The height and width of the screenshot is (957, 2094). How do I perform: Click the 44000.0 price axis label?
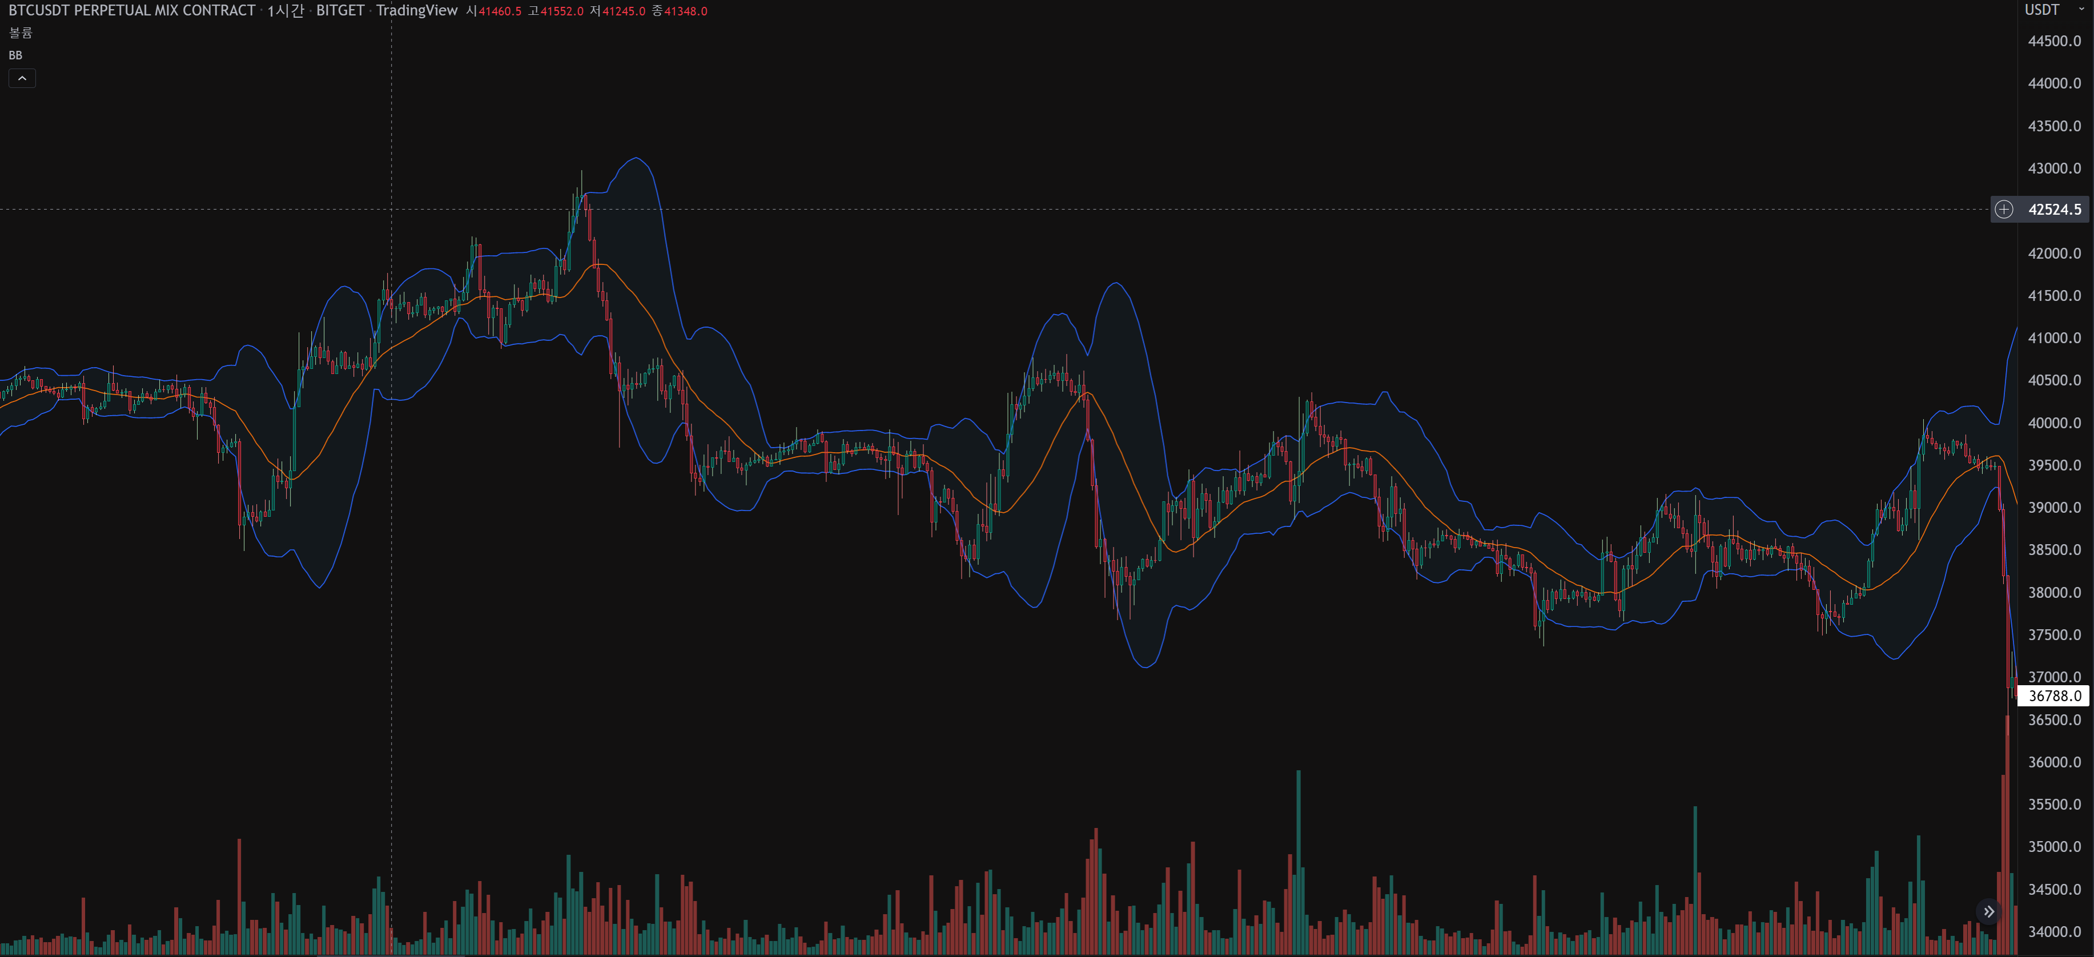click(2054, 83)
